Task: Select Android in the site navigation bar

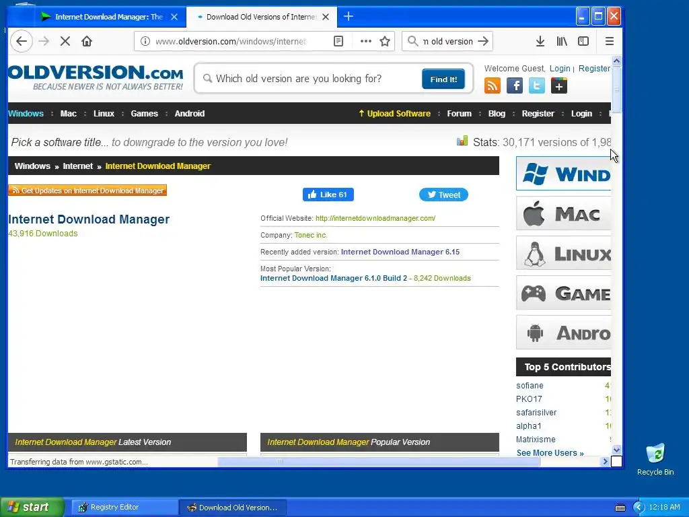Action: point(189,113)
